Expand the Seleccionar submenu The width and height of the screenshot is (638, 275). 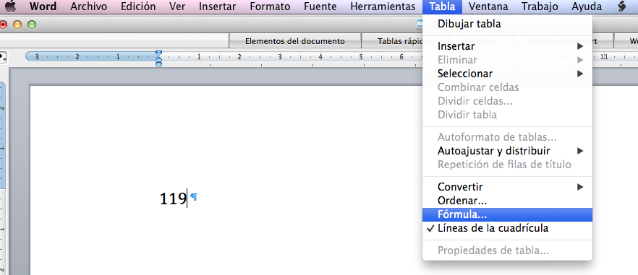click(x=507, y=74)
